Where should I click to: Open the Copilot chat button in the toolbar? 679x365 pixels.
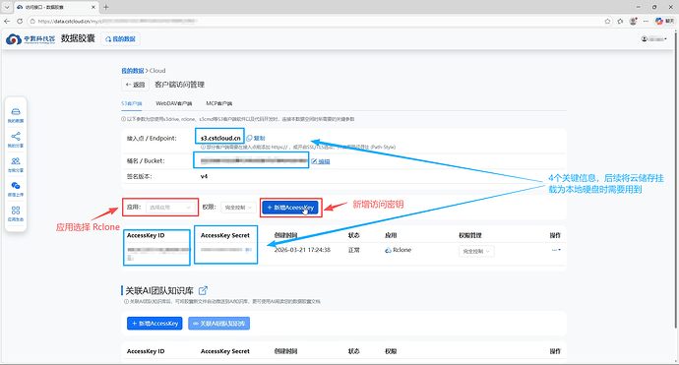click(x=664, y=21)
